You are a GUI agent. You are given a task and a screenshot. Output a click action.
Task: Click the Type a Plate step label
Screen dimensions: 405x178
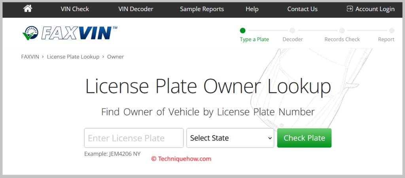[254, 39]
